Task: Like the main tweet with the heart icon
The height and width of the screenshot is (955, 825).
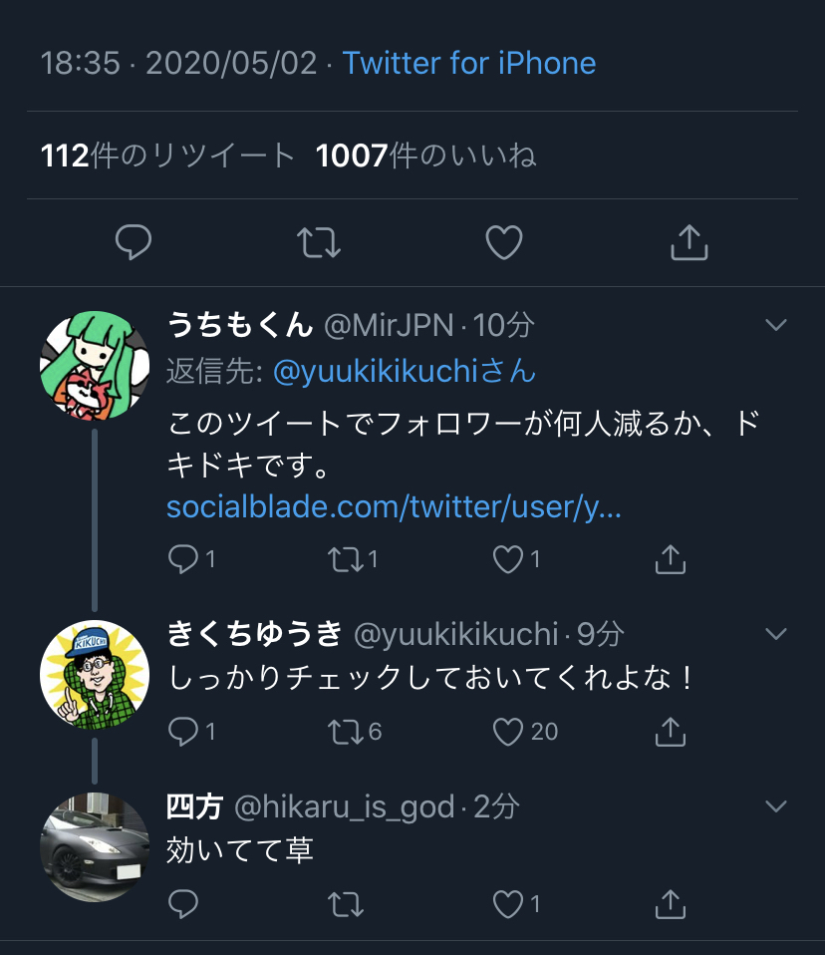Action: [x=504, y=242]
